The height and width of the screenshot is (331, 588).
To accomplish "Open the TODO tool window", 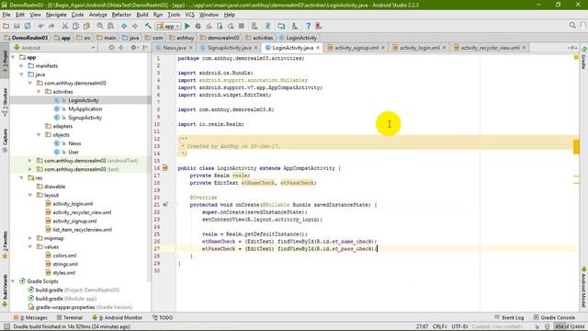I will click(x=163, y=317).
